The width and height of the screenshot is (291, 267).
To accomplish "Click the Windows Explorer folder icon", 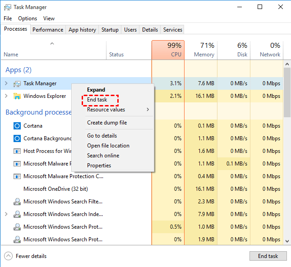I will point(17,96).
